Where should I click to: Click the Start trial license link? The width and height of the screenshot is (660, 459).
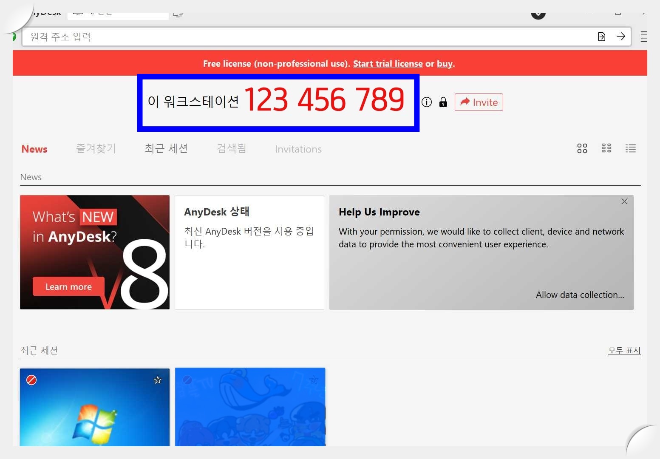coord(388,63)
